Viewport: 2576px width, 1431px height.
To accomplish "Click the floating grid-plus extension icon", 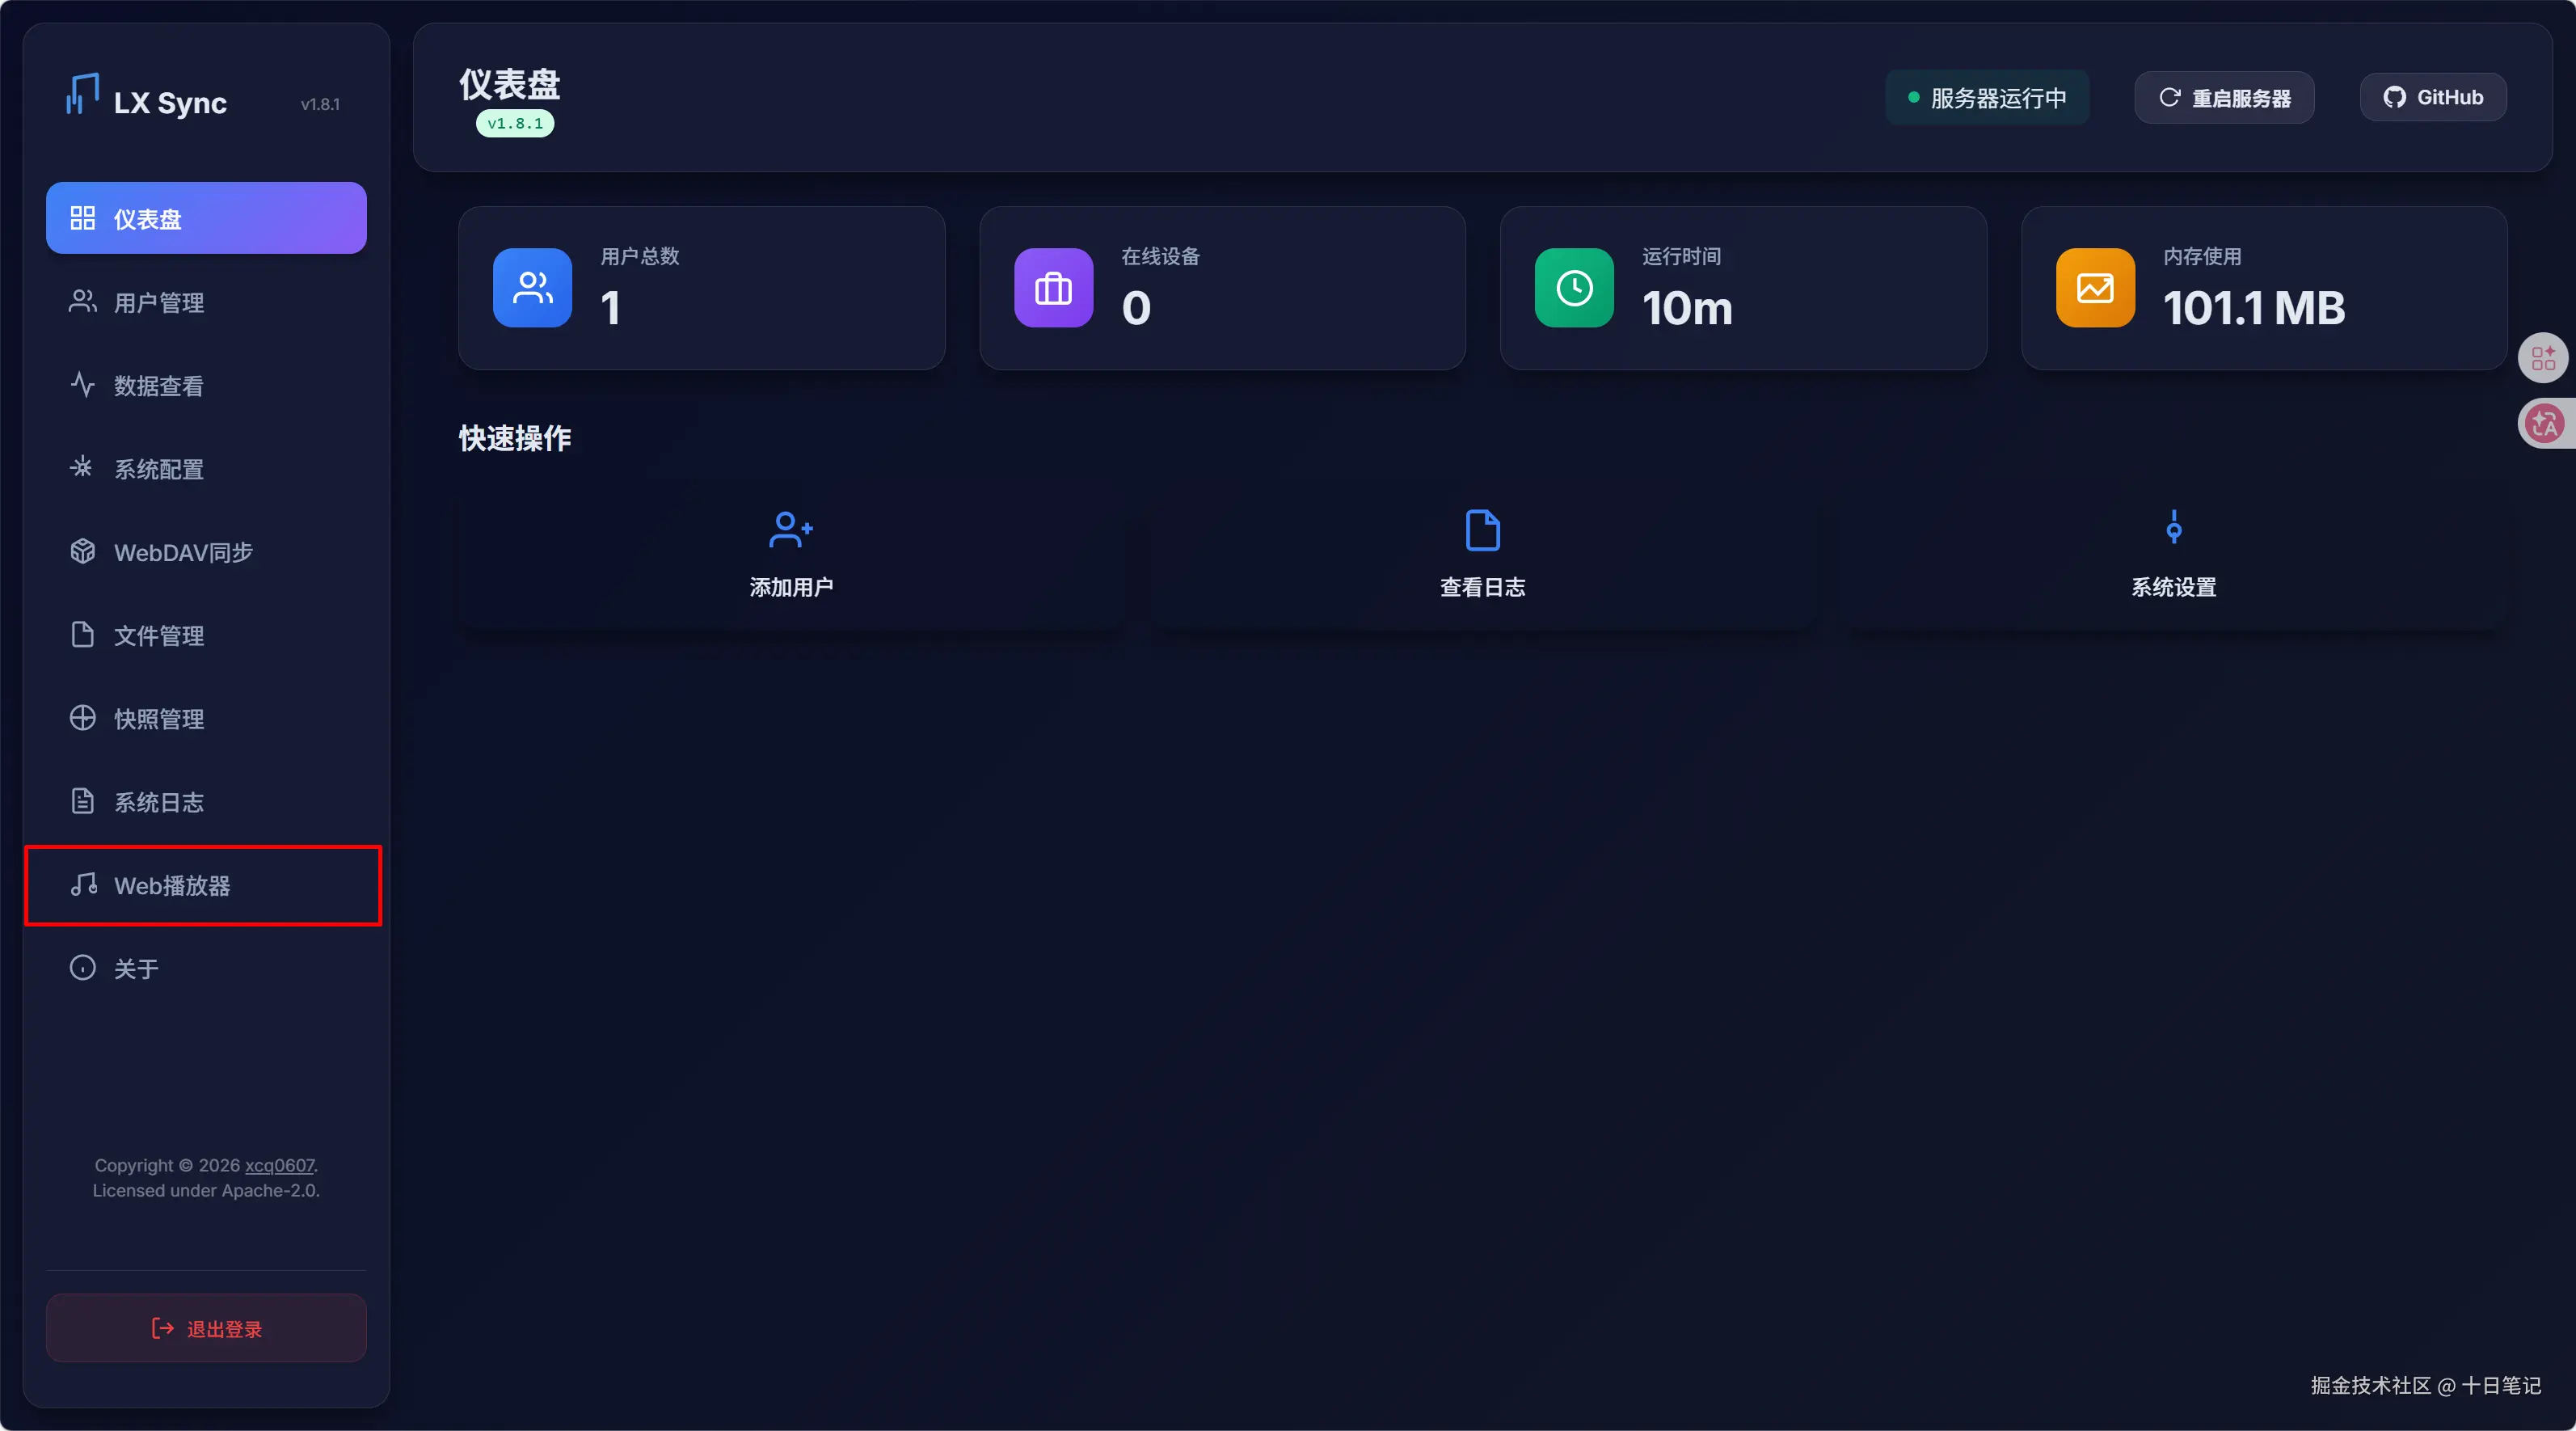I will click(x=2543, y=358).
